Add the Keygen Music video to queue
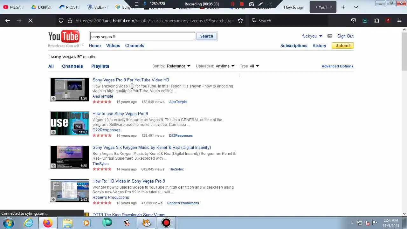407x229 pixels. (53, 166)
